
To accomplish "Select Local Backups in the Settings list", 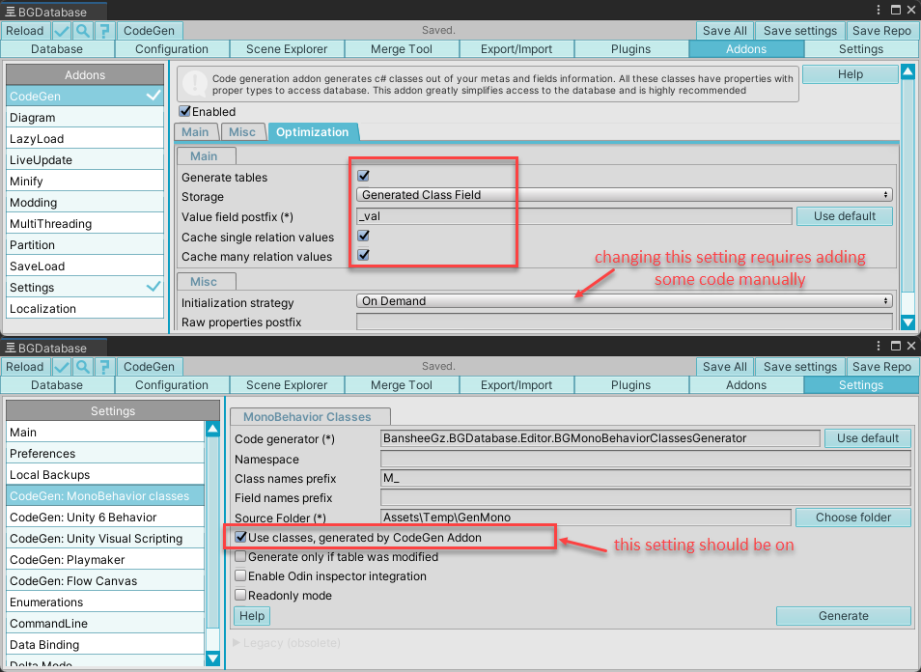I will pyautogui.click(x=105, y=475).
